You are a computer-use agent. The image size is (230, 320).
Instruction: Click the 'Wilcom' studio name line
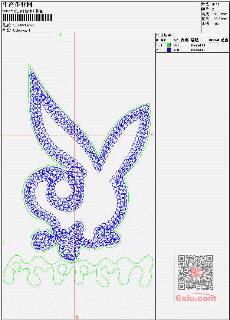pos(22,11)
